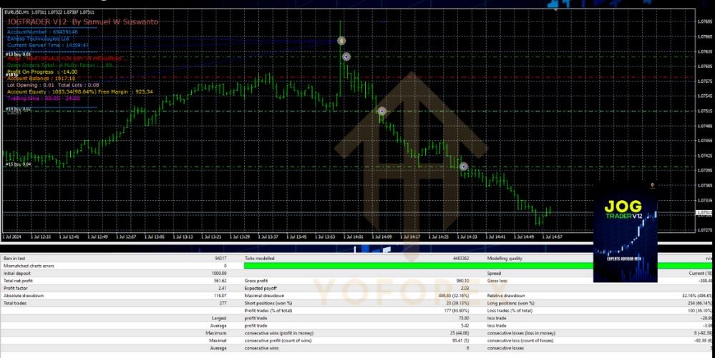Screen dimensions: 715x358
Task: Click the Maximal drawdown value 496.65 (32.16%)
Action: pos(454,296)
